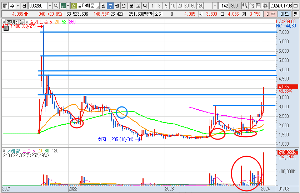Screen dimensions: 300x193
Task: Click the 최저 1,205 (10/04) low label
Action: 116,140
